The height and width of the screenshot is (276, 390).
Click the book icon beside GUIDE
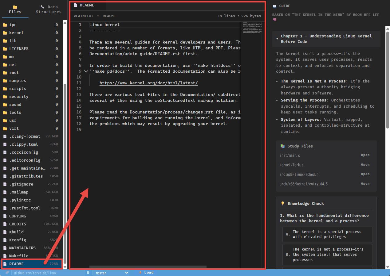274,6
